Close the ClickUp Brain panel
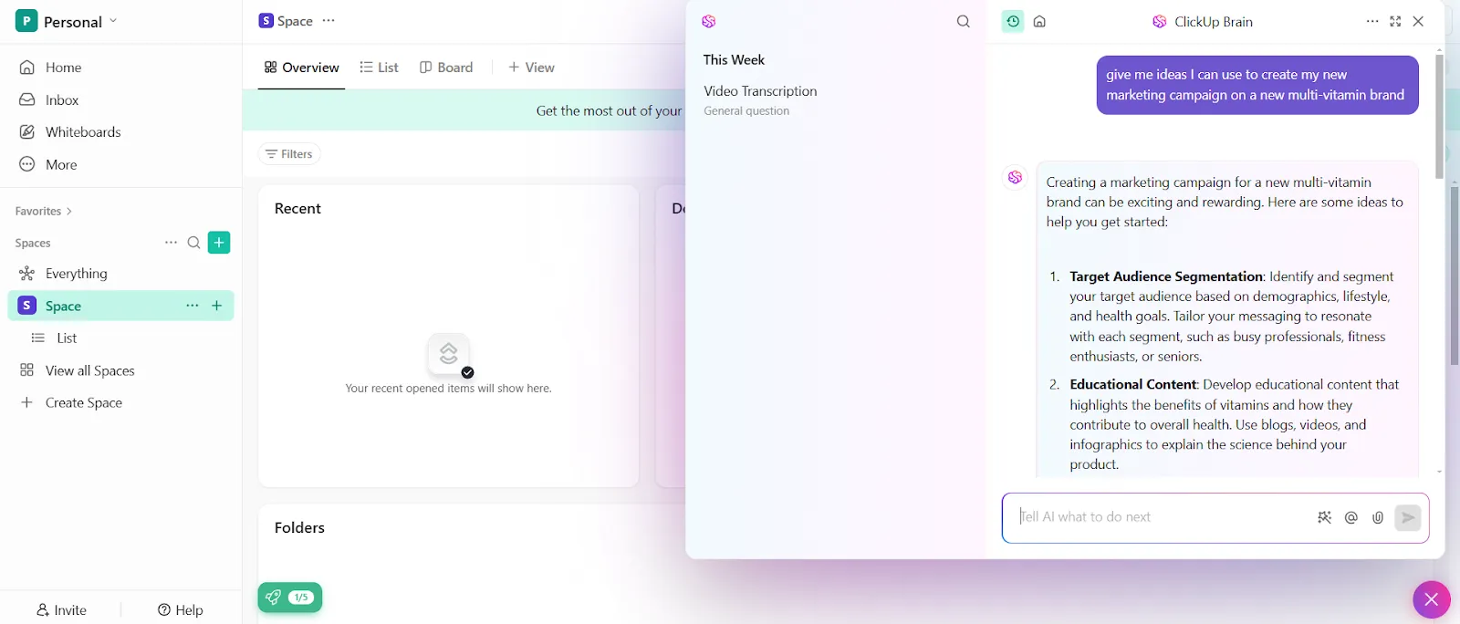Image resolution: width=1460 pixels, height=624 pixels. coord(1418,21)
